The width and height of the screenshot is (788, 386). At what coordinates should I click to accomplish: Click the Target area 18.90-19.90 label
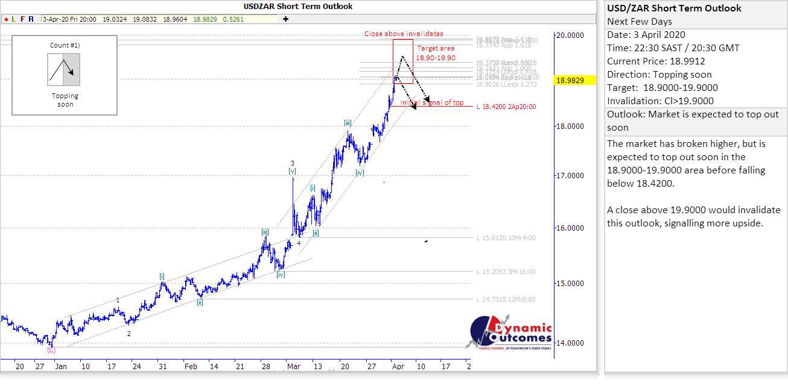click(436, 52)
